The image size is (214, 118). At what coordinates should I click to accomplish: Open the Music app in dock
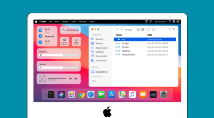(132, 94)
